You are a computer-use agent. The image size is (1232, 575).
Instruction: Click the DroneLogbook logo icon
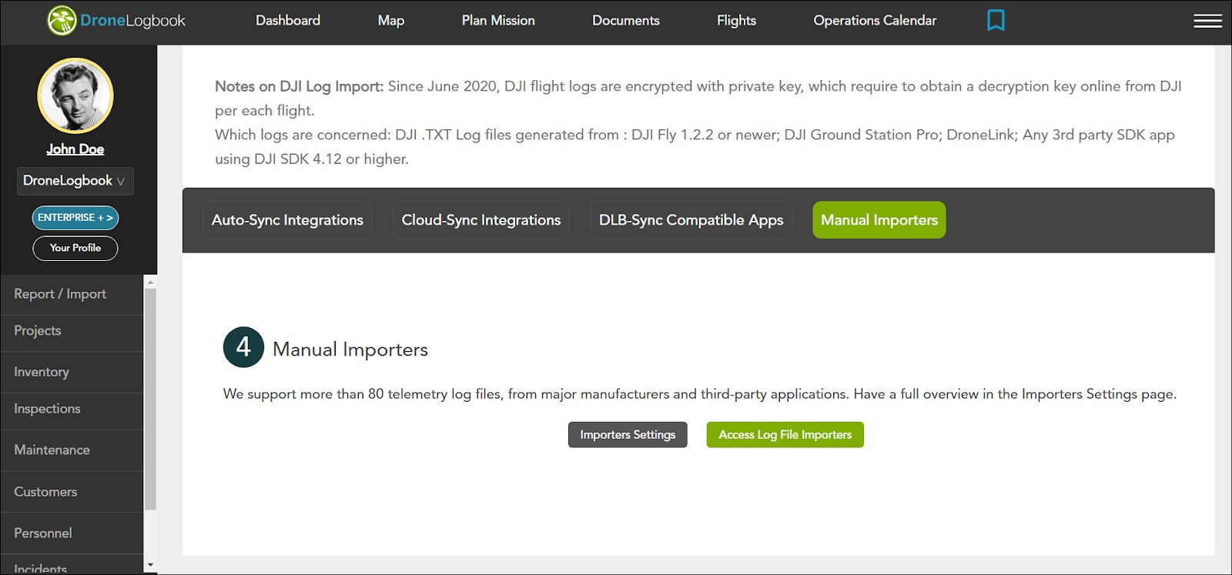coord(62,21)
